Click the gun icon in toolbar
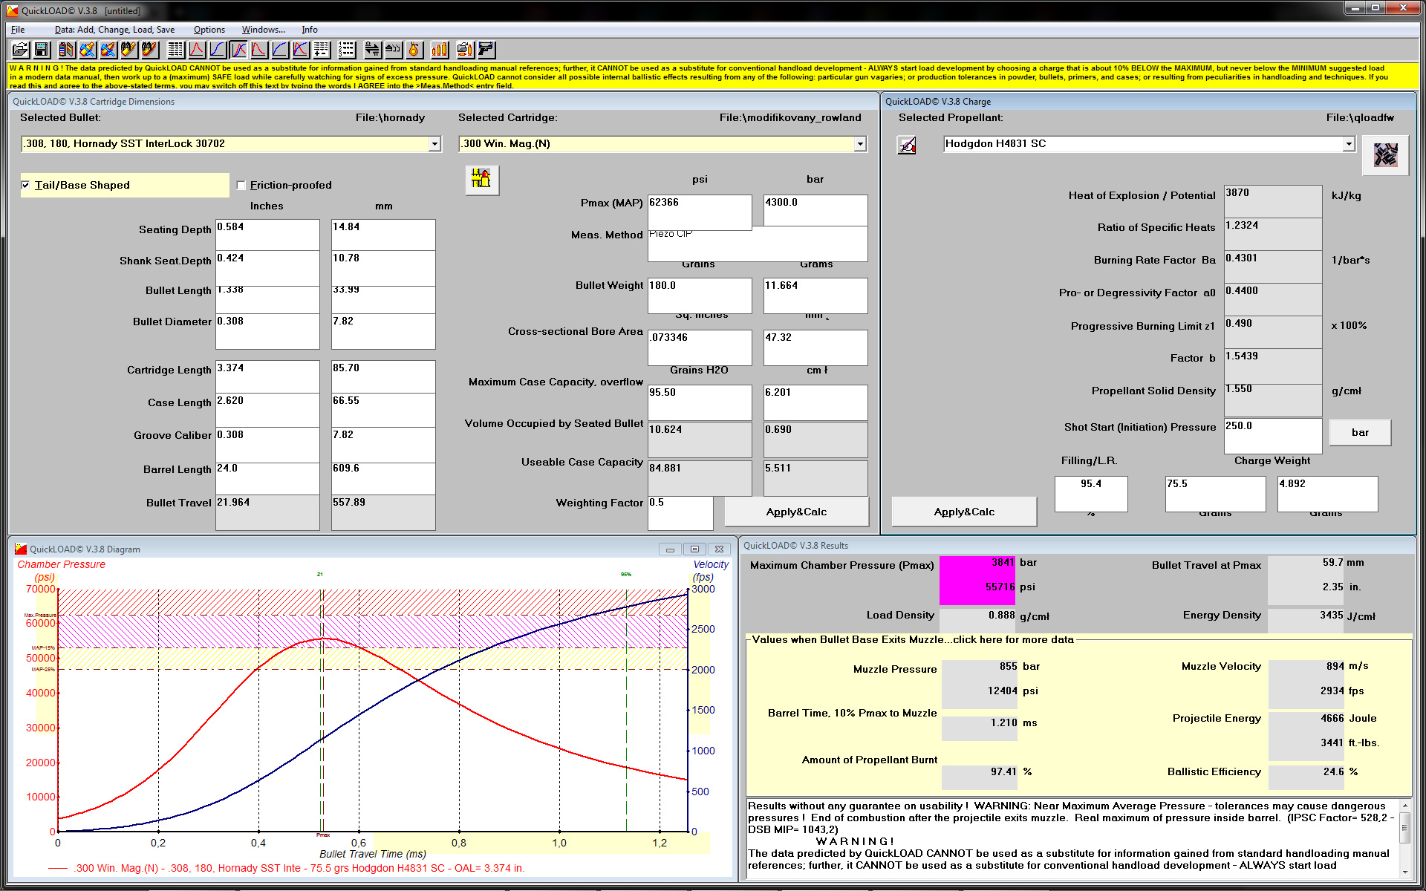The image size is (1426, 891). pos(486,50)
